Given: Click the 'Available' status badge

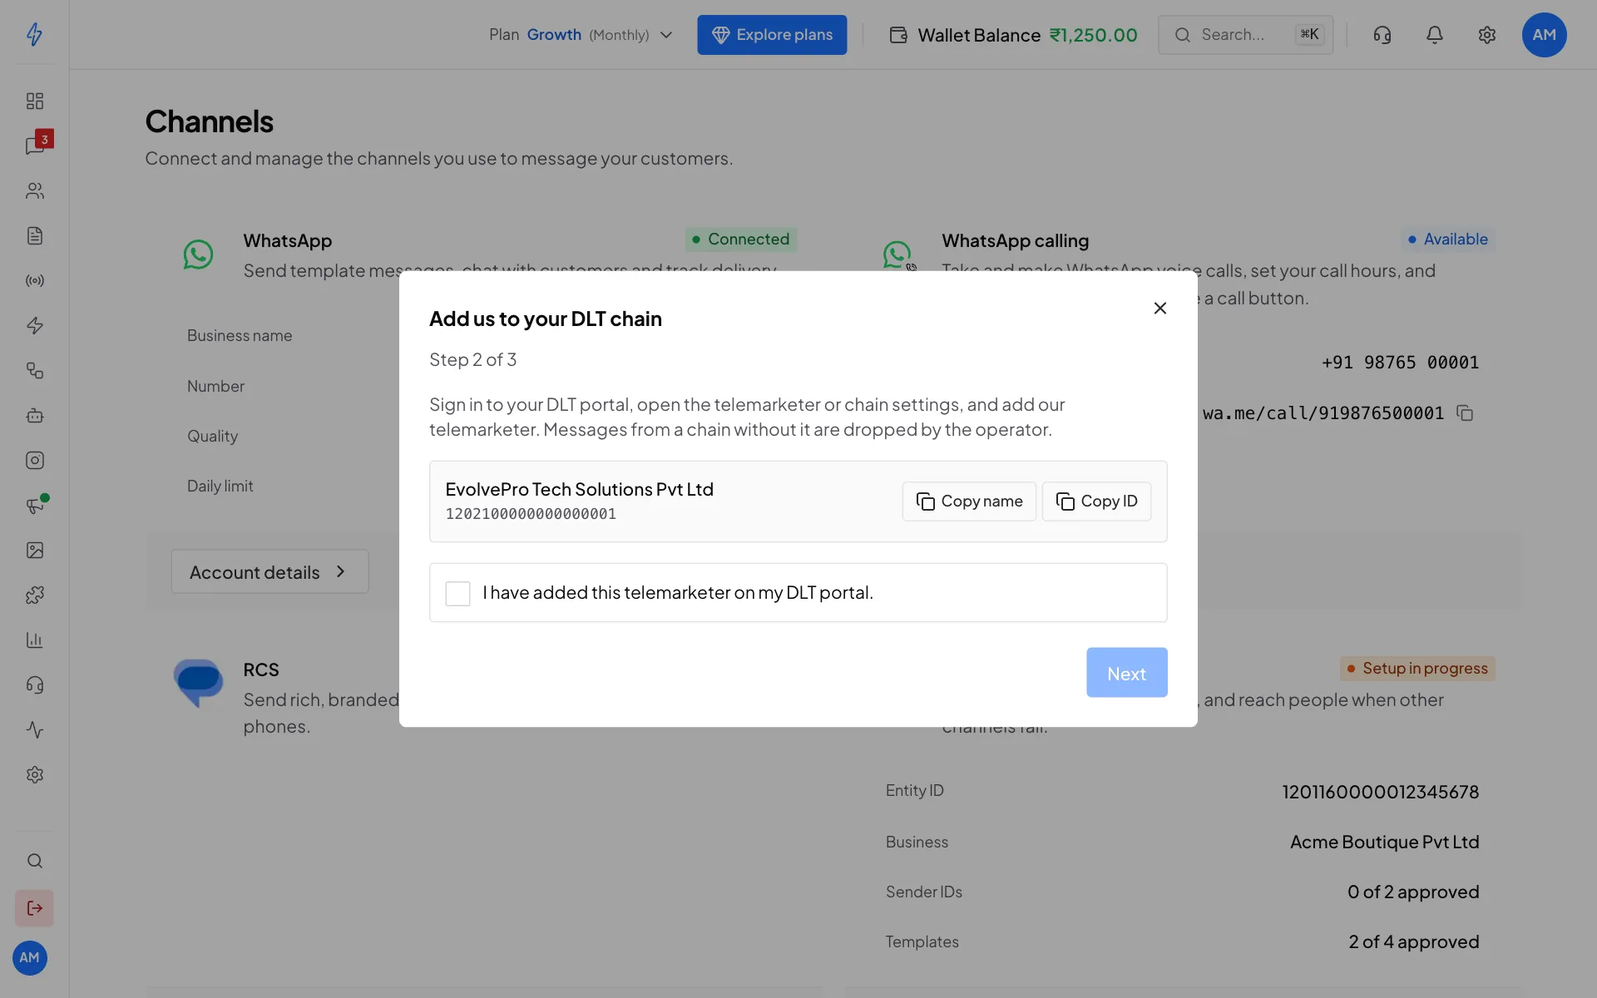Looking at the screenshot, I should tap(1447, 240).
